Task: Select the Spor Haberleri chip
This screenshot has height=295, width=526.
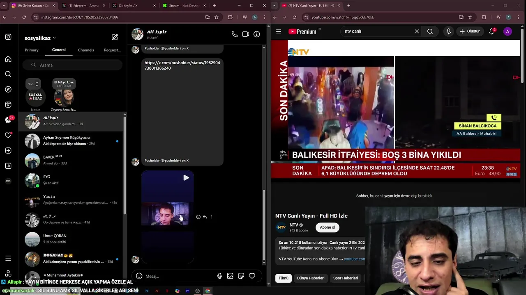Action: click(x=346, y=278)
